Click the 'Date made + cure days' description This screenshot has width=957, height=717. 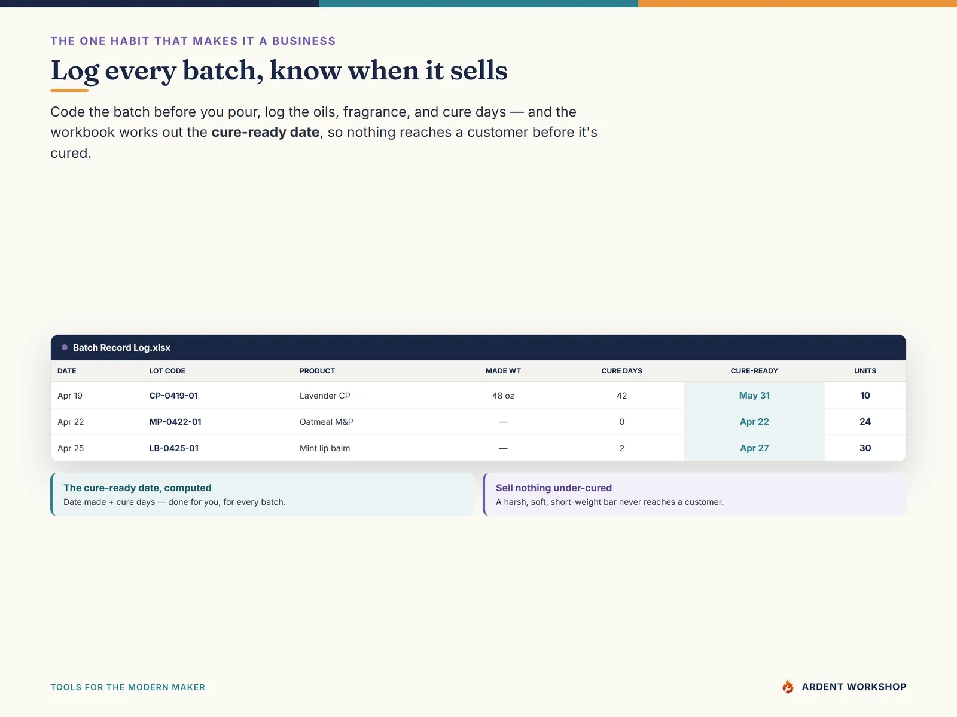tap(175, 502)
